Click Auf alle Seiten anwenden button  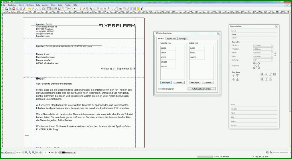(202, 89)
